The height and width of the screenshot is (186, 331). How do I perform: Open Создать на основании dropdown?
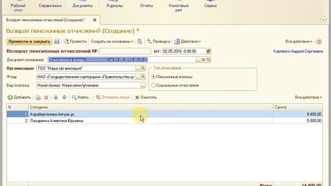(x=112, y=41)
